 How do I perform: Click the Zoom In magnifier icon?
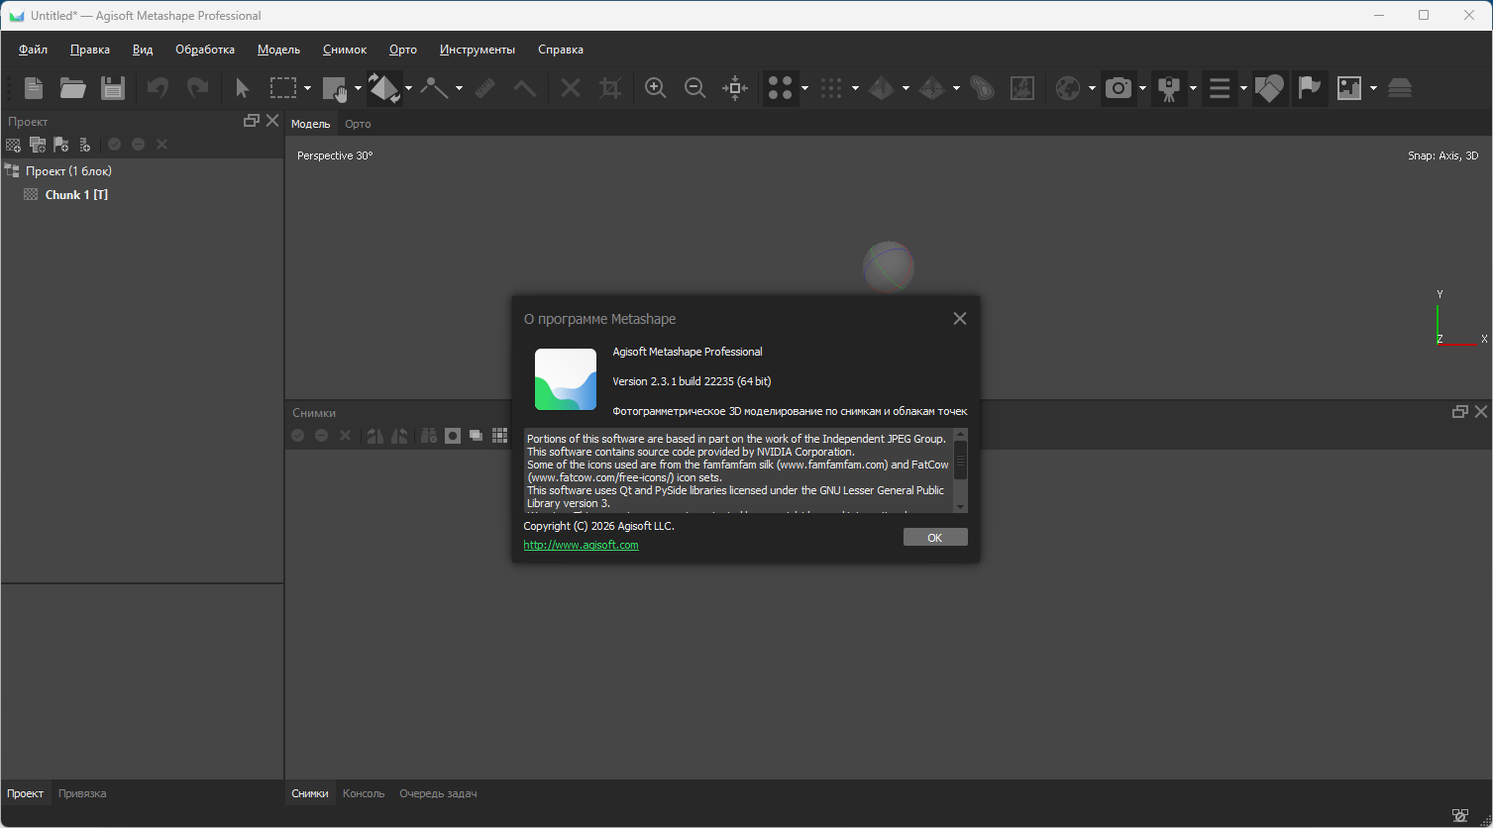[655, 88]
